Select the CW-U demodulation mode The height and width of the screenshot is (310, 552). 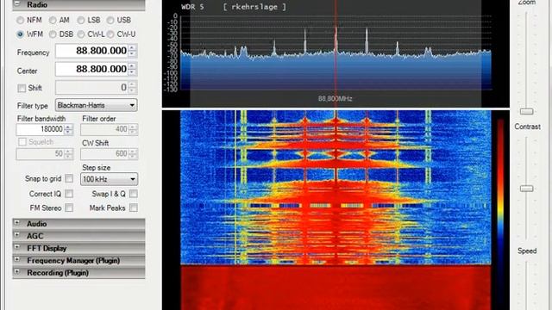[x=110, y=34]
